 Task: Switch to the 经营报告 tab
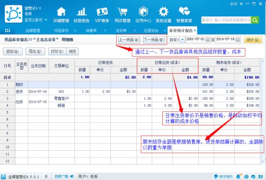point(151,31)
